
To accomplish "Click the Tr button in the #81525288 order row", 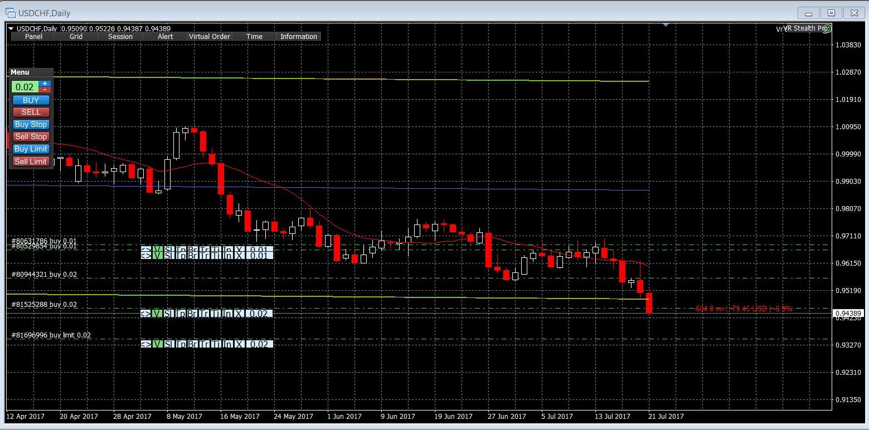I will coord(204,314).
